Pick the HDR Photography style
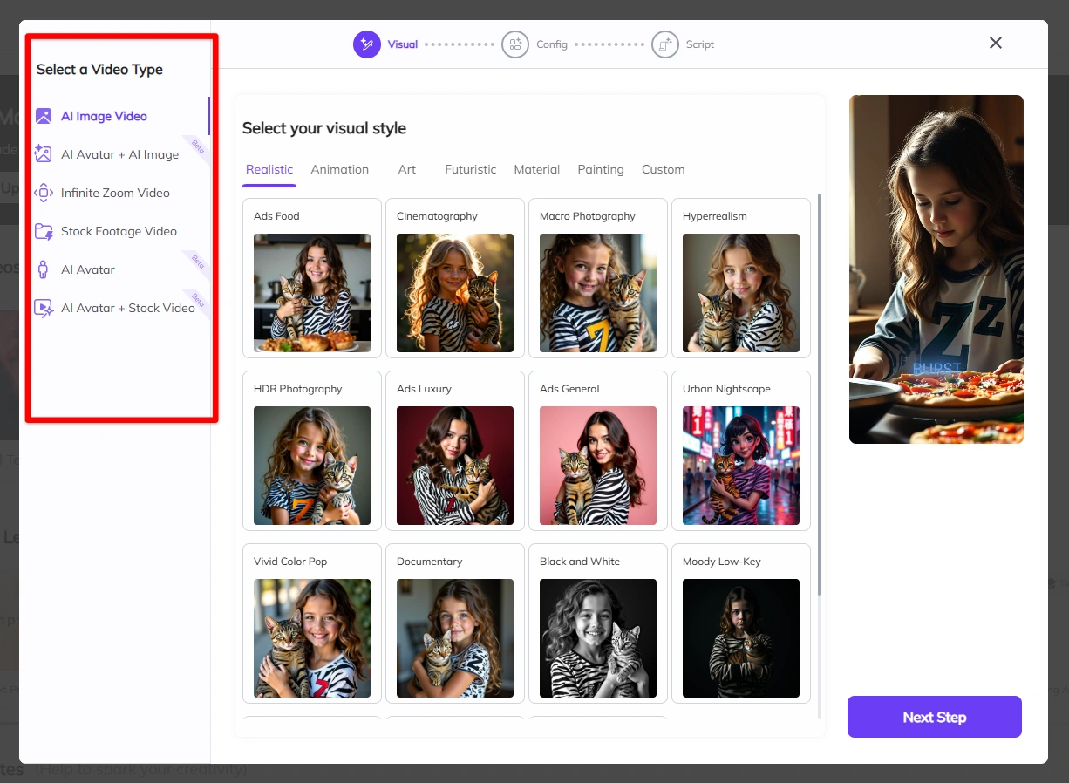 tap(312, 451)
